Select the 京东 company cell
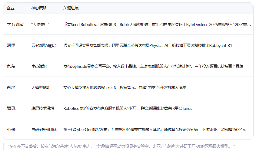The height and width of the screenshot is (151, 256). (11, 66)
